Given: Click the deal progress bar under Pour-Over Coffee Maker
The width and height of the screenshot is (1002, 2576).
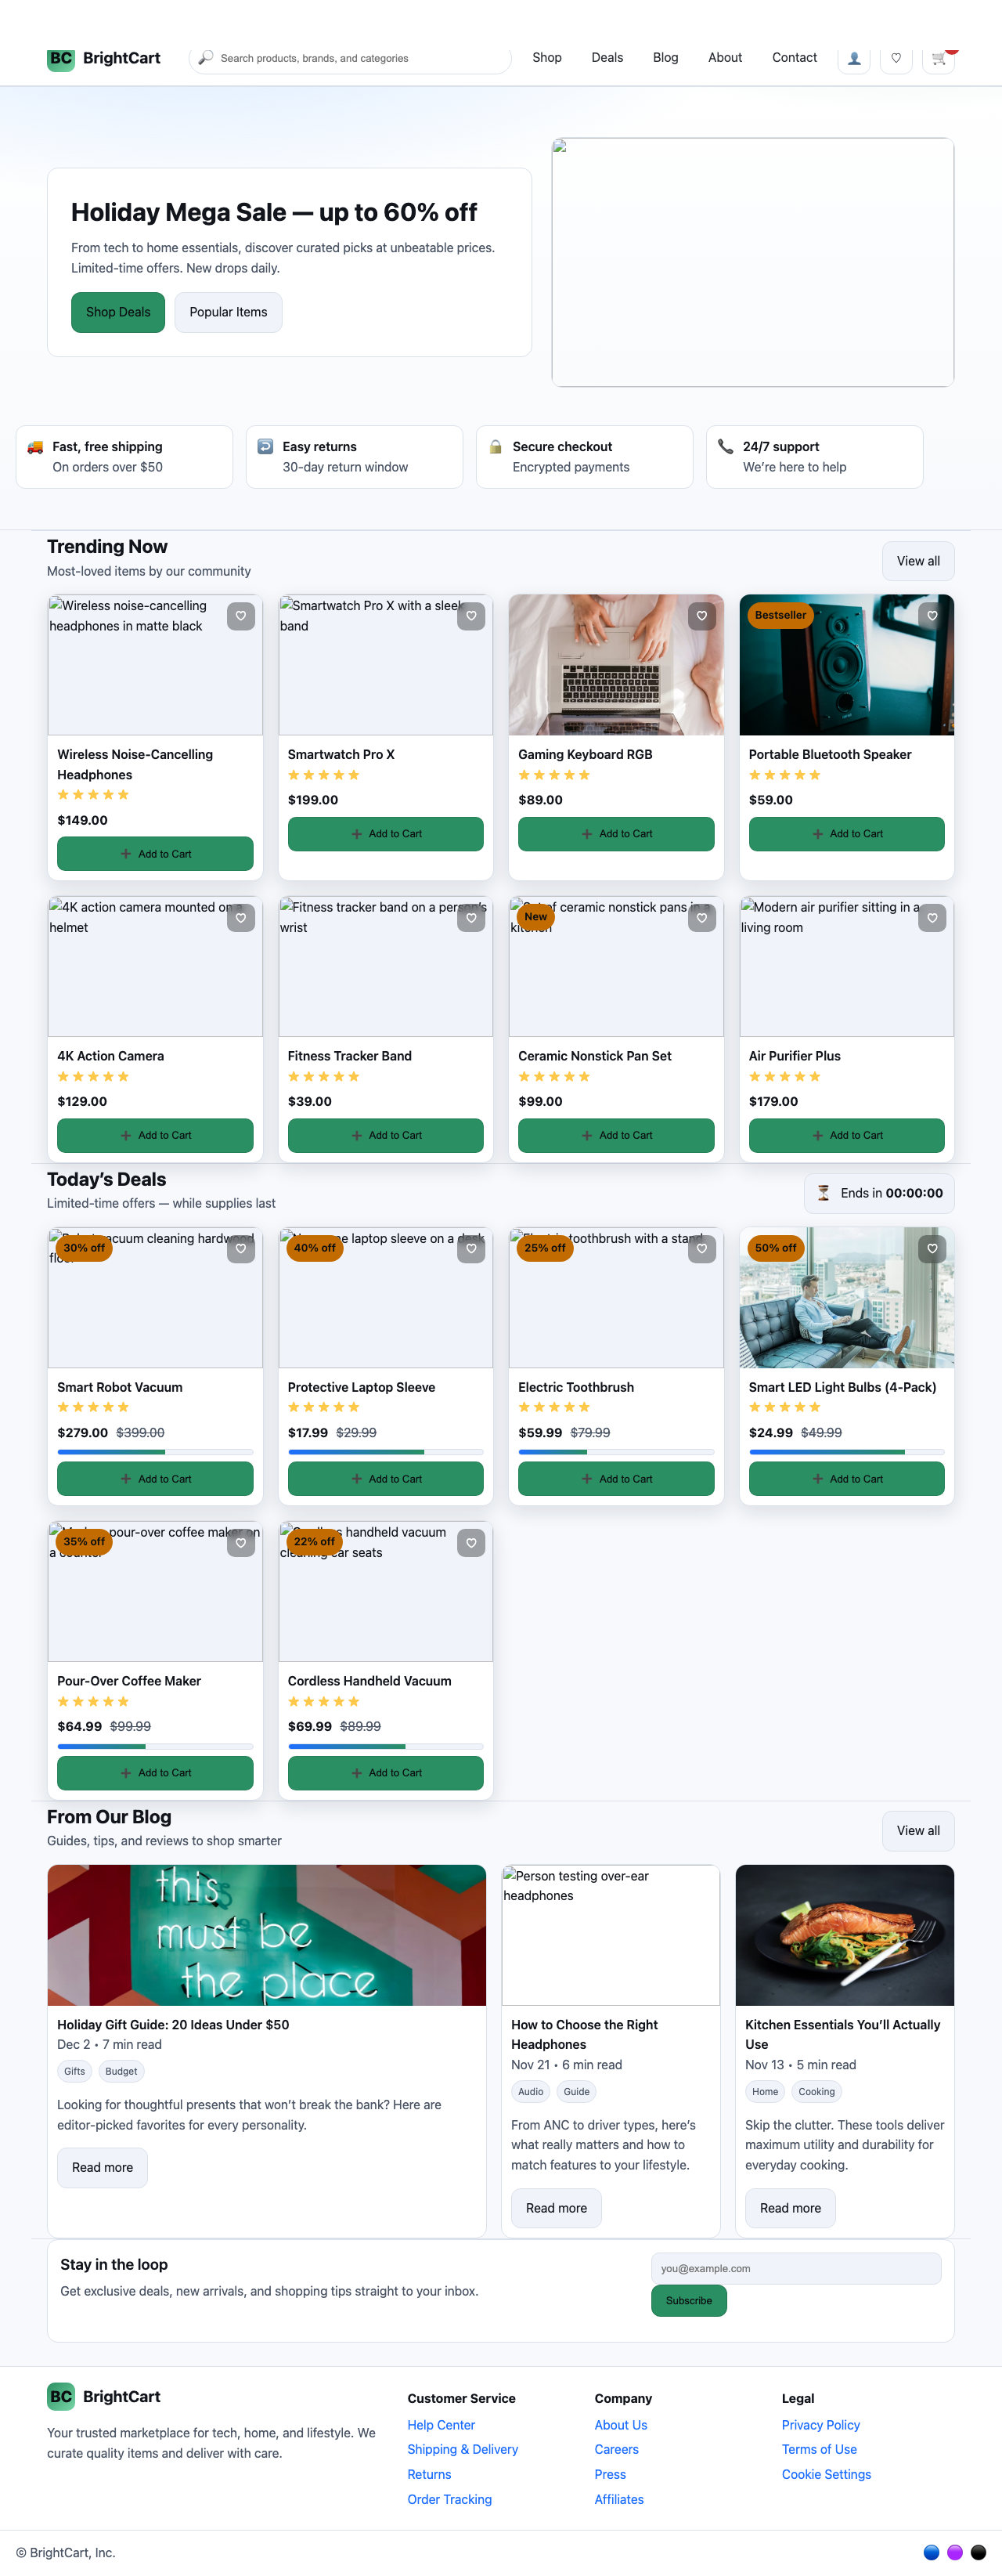Looking at the screenshot, I should (155, 1746).
